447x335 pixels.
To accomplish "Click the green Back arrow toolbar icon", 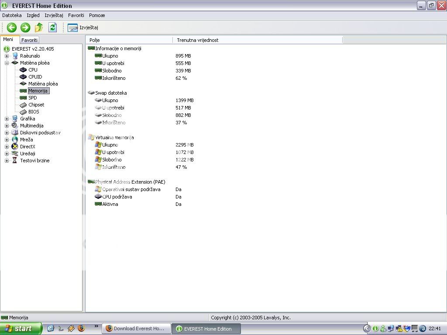I will pyautogui.click(x=12, y=27).
